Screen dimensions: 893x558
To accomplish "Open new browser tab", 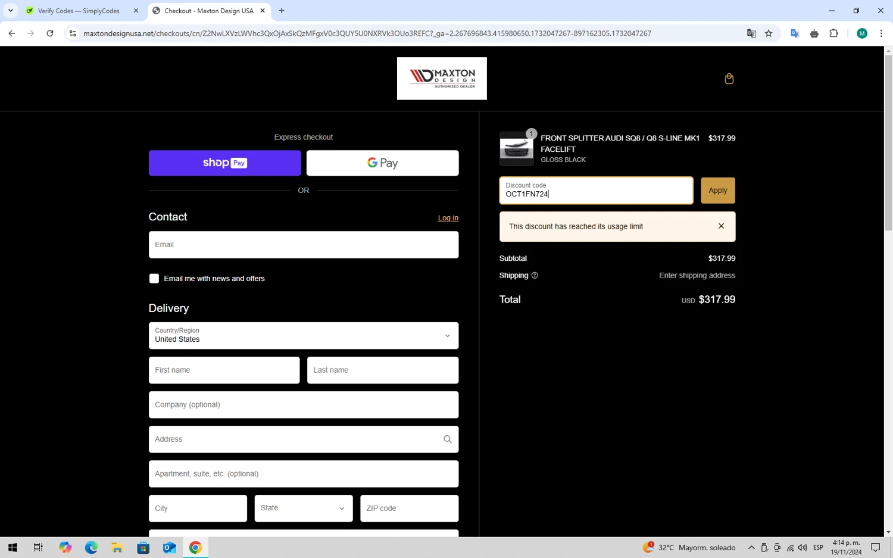I will (x=282, y=11).
